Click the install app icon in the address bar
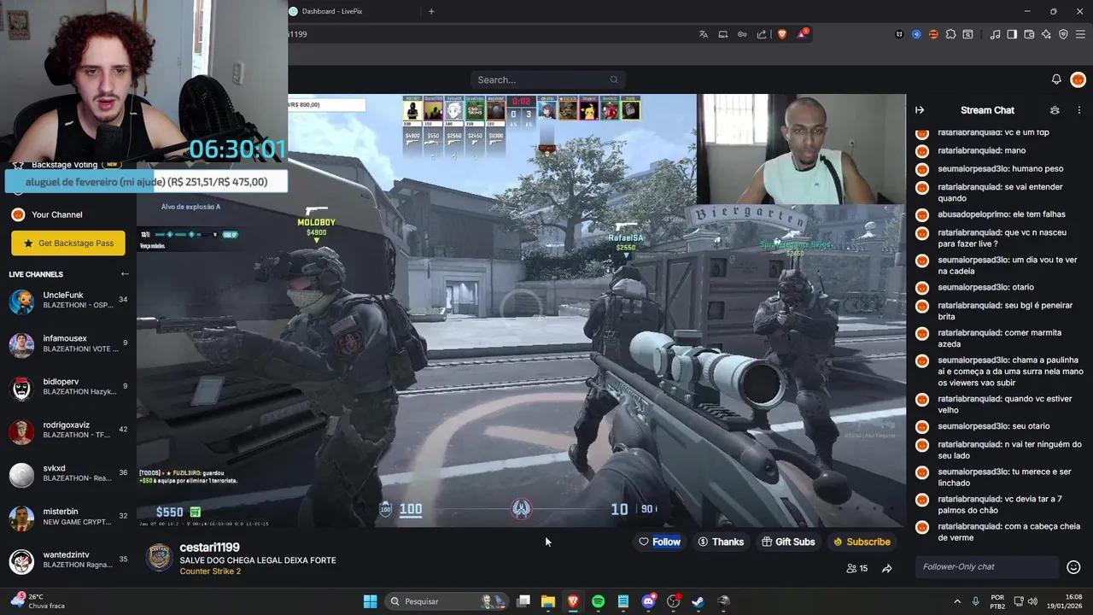Viewport: 1093px width, 615px height. tap(723, 34)
